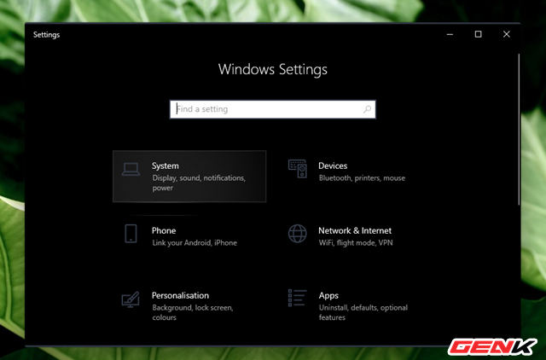Open the Apps category title
Image resolution: width=546 pixels, height=360 pixels.
click(328, 295)
